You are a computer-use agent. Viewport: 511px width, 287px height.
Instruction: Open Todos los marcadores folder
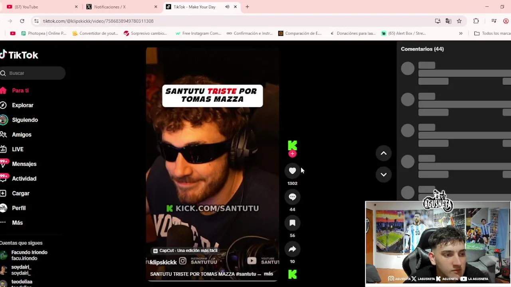[492, 33]
